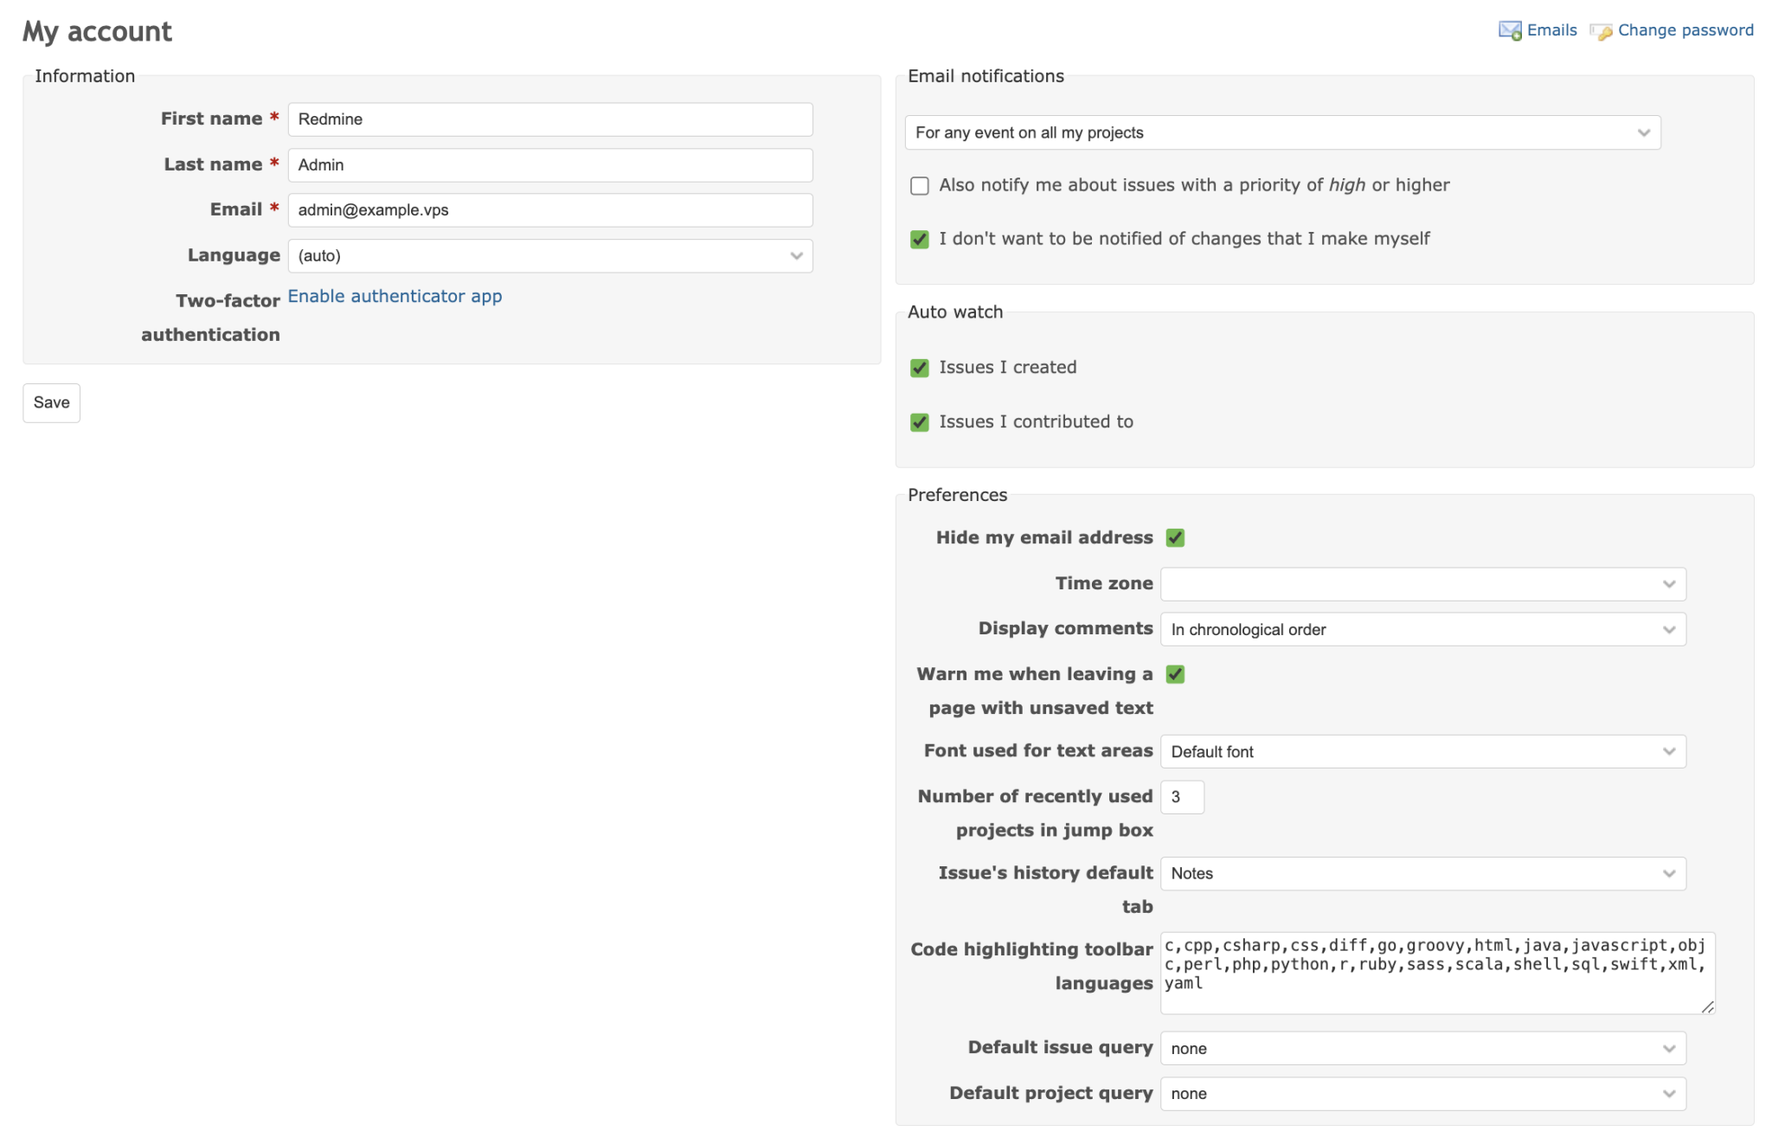The height and width of the screenshot is (1144, 1772).
Task: Disable "Hide my email address"
Action: pos(1174,537)
